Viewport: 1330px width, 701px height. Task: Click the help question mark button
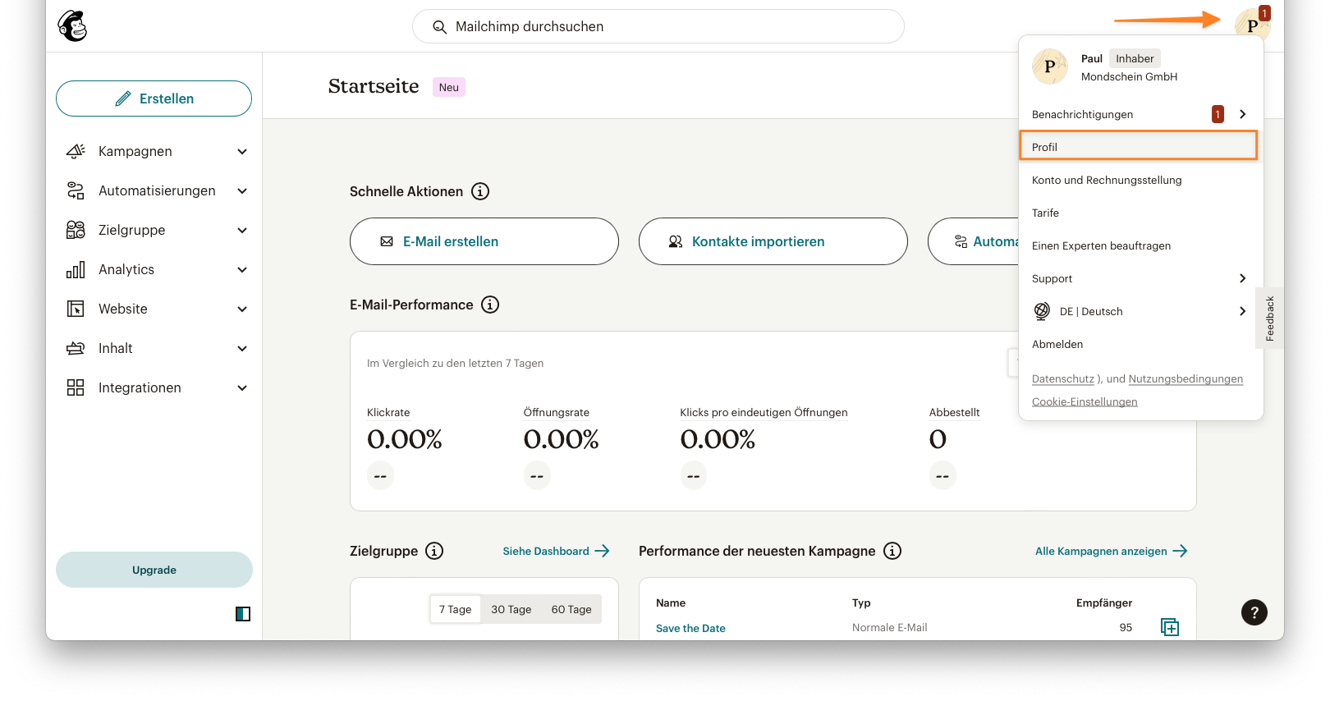tap(1254, 612)
